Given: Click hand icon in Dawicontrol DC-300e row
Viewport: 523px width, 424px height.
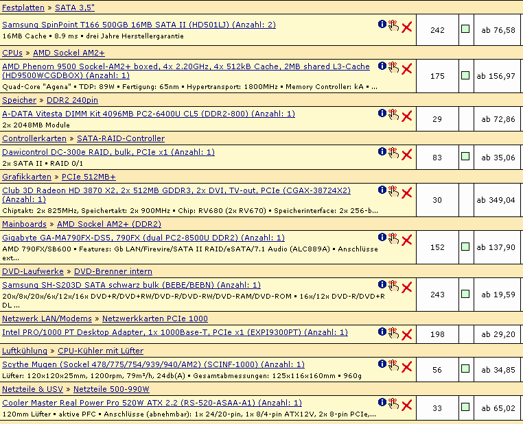Looking at the screenshot, I should (393, 153).
